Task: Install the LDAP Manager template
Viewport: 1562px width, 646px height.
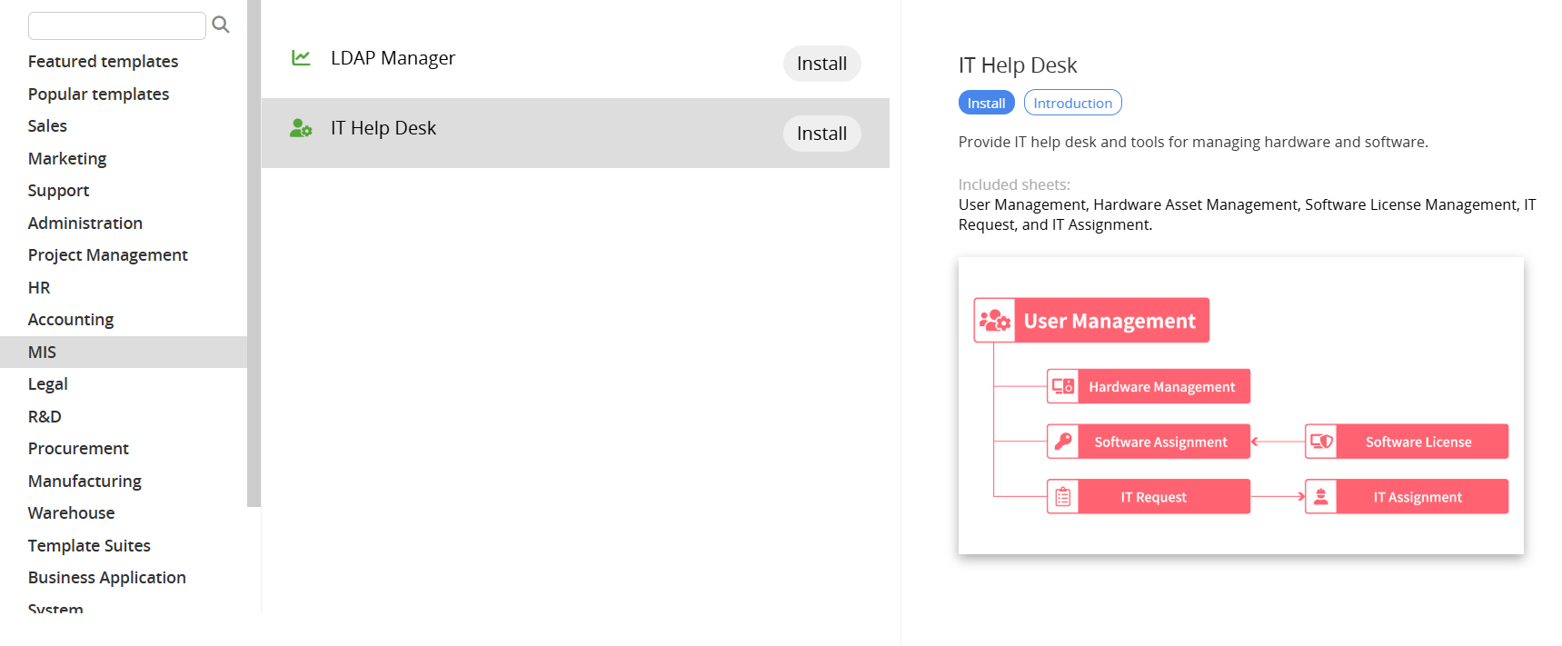Action: [x=821, y=64]
